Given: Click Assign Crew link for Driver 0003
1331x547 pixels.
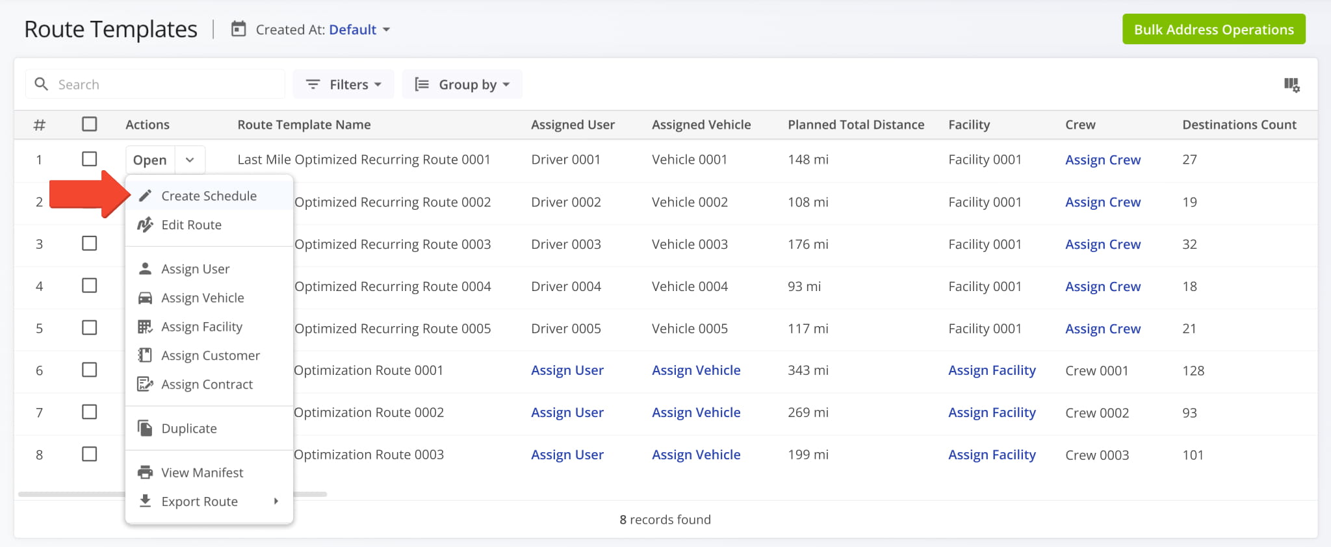Looking at the screenshot, I should pyautogui.click(x=1103, y=244).
